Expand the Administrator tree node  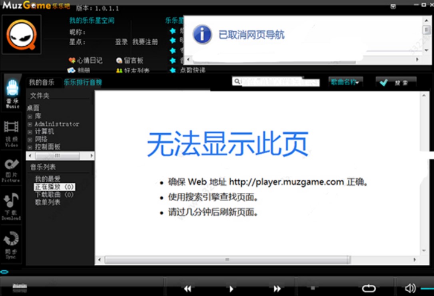30,124
